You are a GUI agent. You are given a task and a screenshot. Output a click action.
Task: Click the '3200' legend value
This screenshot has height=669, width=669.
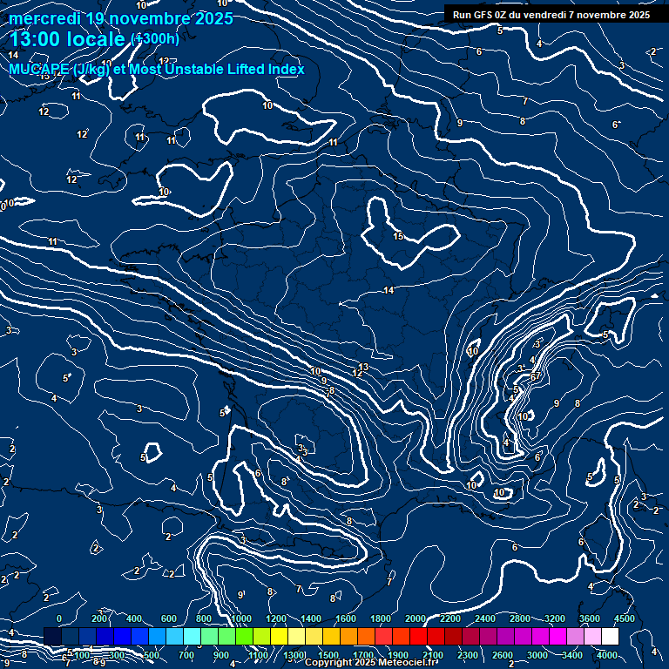pyautogui.click(x=555, y=618)
